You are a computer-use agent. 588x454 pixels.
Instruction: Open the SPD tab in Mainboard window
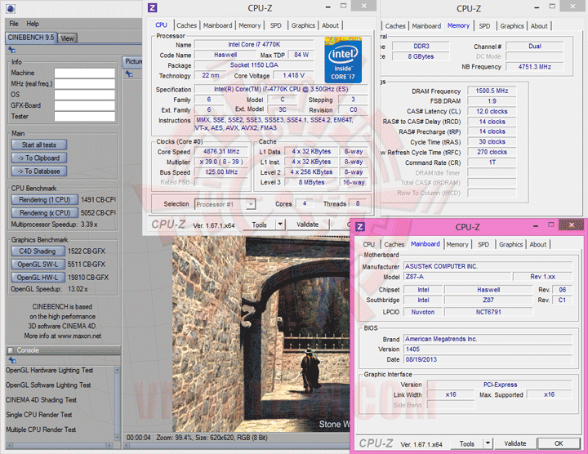click(x=483, y=244)
